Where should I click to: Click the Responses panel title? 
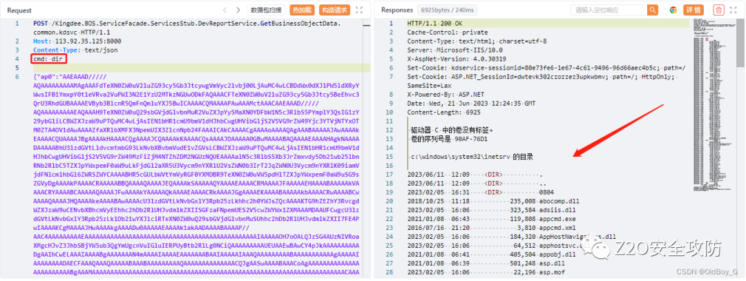[x=396, y=10]
